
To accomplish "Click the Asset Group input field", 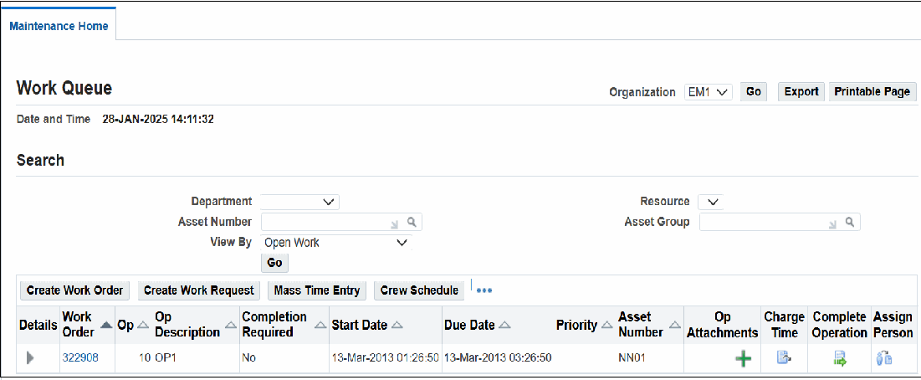I will 780,222.
